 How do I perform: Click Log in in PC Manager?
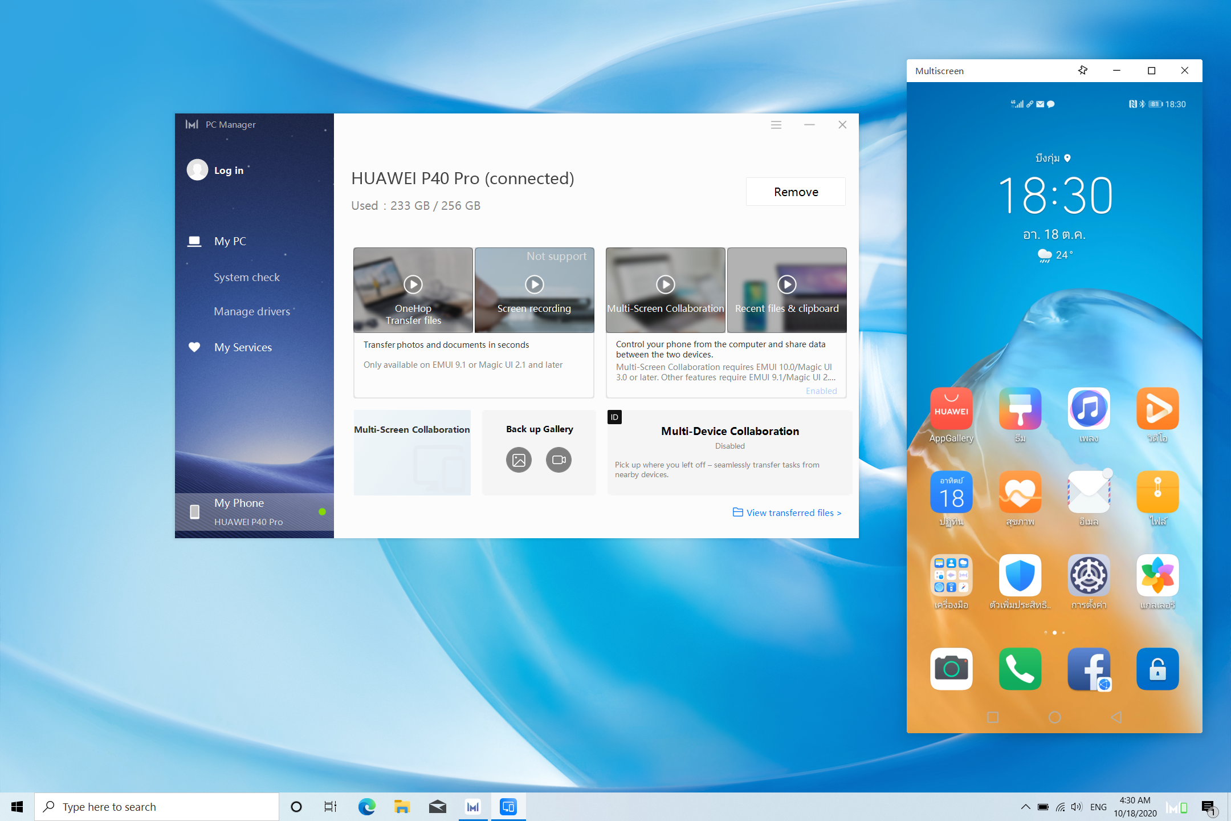(229, 170)
